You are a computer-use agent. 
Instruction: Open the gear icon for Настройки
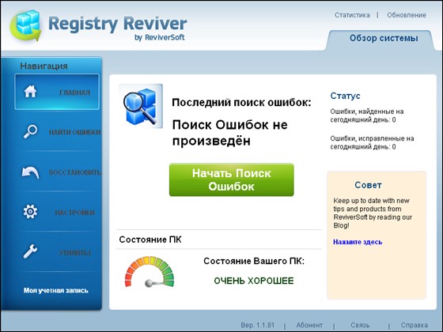pos(30,212)
